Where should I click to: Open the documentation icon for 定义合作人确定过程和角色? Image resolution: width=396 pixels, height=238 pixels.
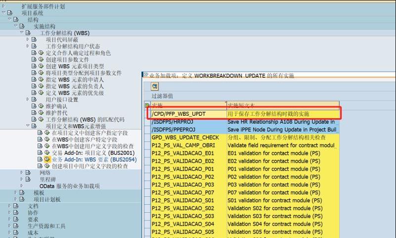(34, 53)
